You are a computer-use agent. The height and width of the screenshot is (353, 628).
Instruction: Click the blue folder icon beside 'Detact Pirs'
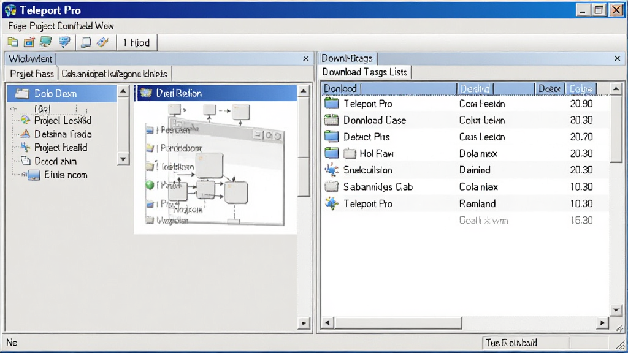331,137
